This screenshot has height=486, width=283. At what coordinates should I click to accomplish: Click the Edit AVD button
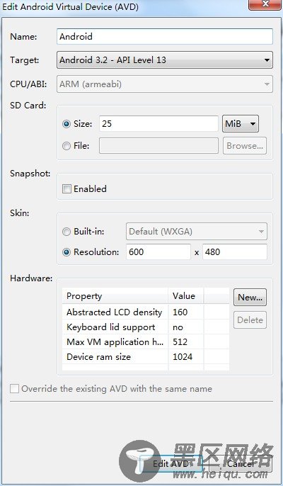tap(171, 463)
